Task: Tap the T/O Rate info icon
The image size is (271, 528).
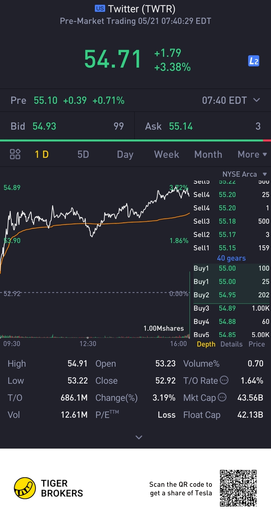Action: point(224,380)
